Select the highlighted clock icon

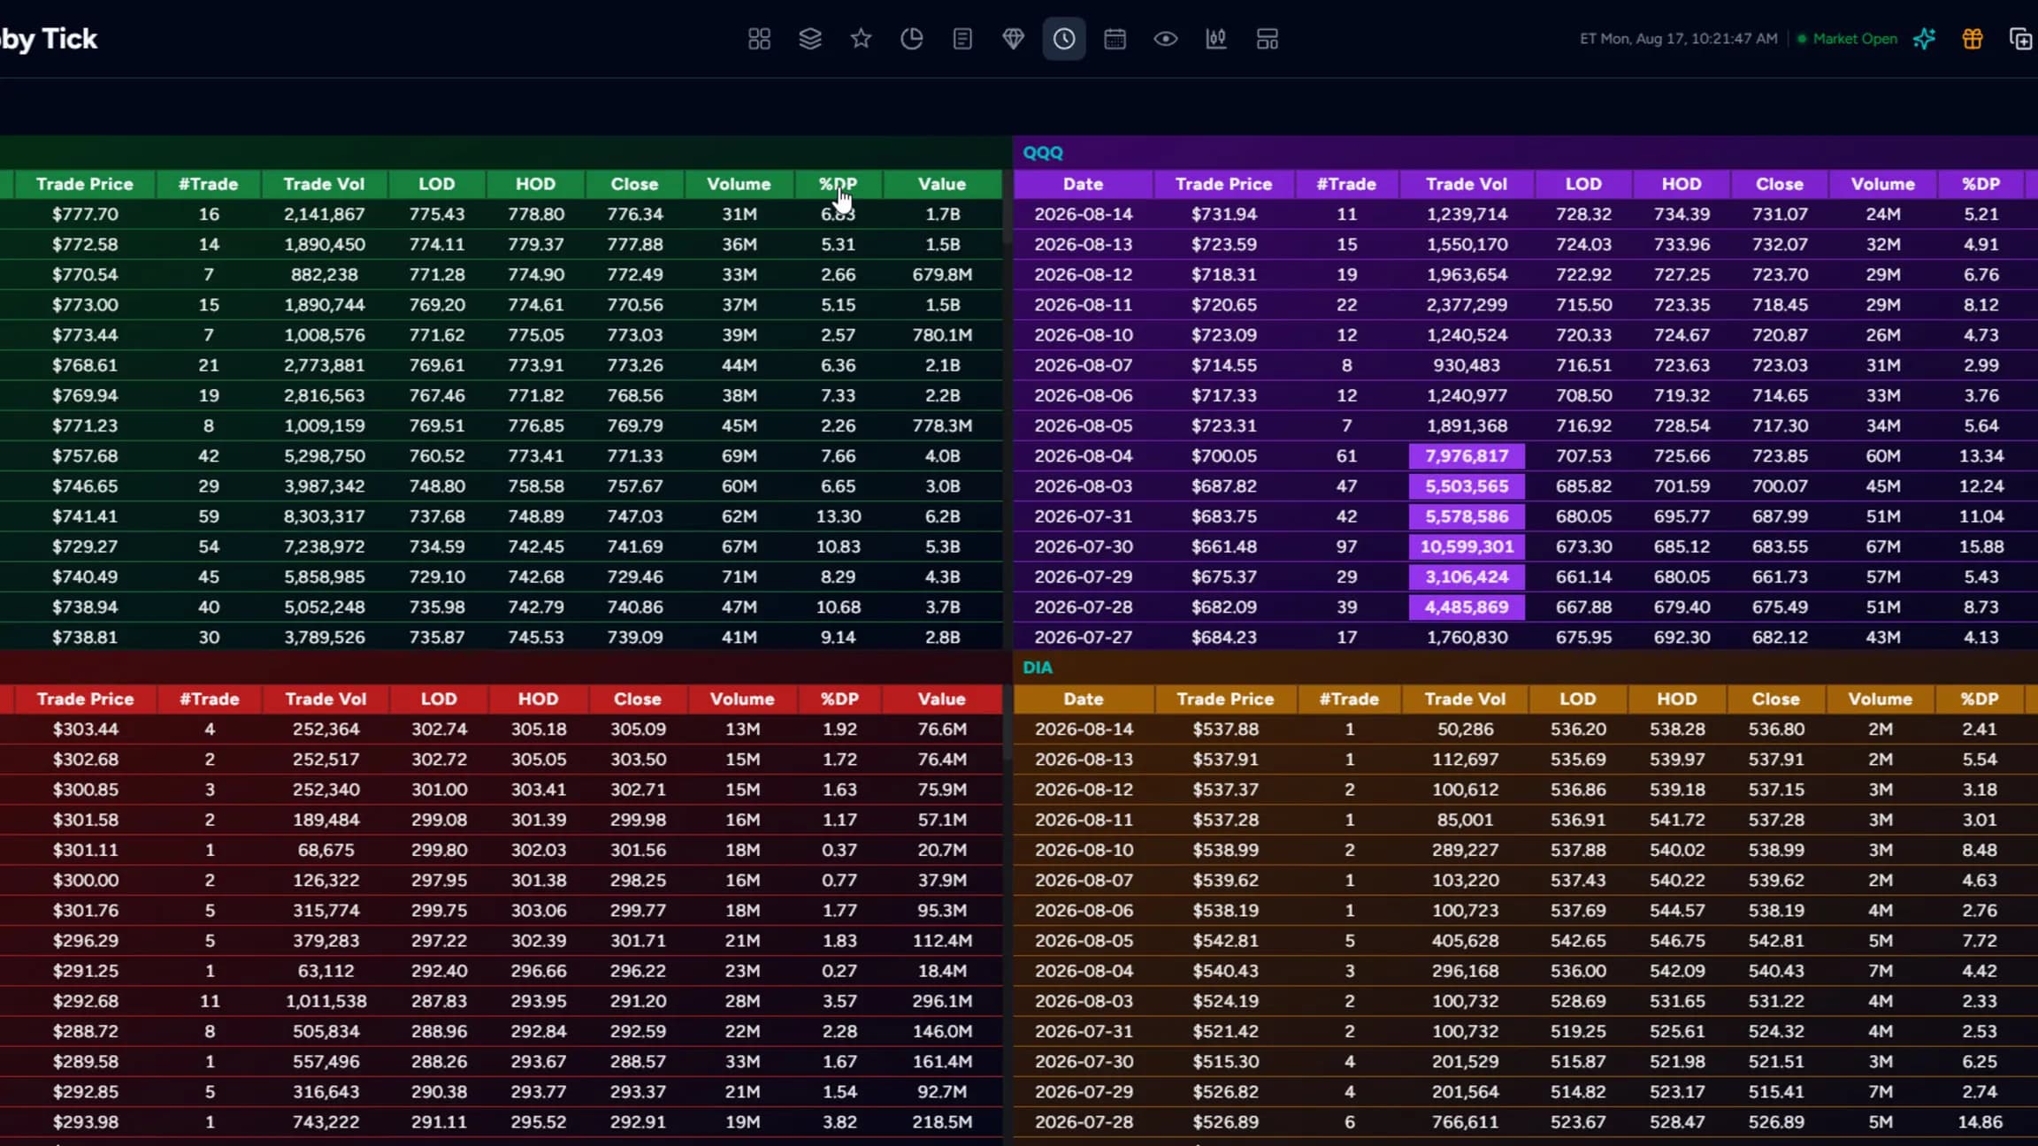point(1064,39)
